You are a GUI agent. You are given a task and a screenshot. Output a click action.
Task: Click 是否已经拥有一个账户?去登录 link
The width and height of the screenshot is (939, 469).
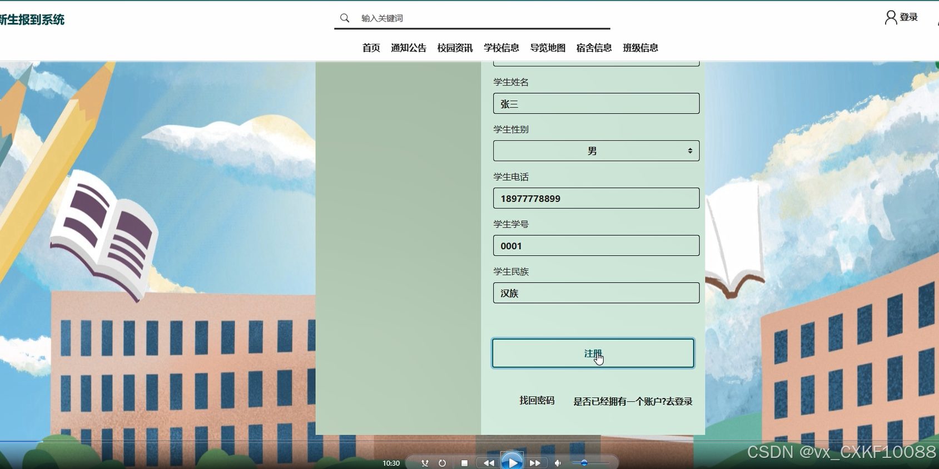click(633, 401)
